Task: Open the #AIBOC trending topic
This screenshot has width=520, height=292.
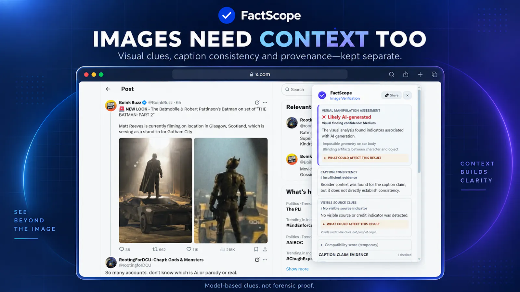Action: click(294, 242)
